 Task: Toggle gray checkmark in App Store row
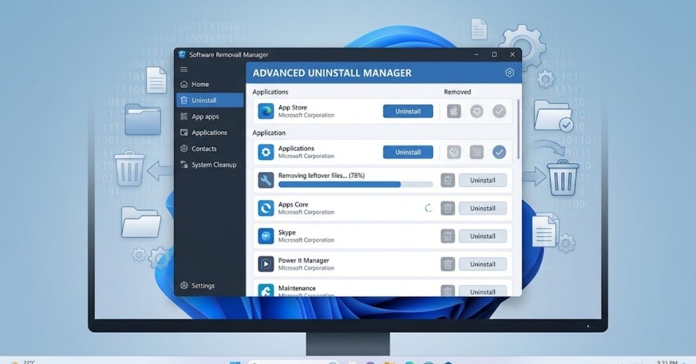[499, 111]
